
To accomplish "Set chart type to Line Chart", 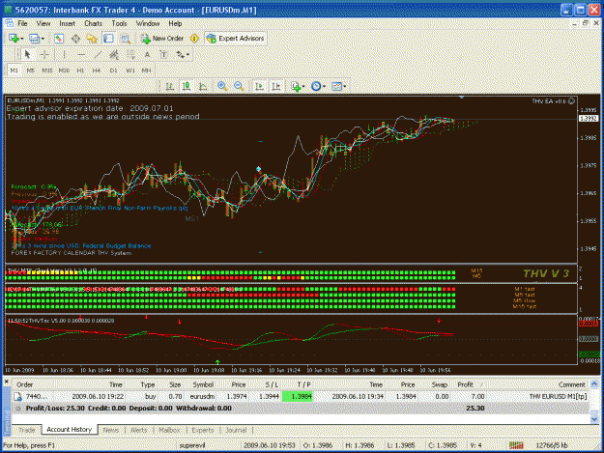I will tap(203, 86).
